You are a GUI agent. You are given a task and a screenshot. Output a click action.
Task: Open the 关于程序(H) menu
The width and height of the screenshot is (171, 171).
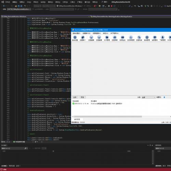coord(114,33)
